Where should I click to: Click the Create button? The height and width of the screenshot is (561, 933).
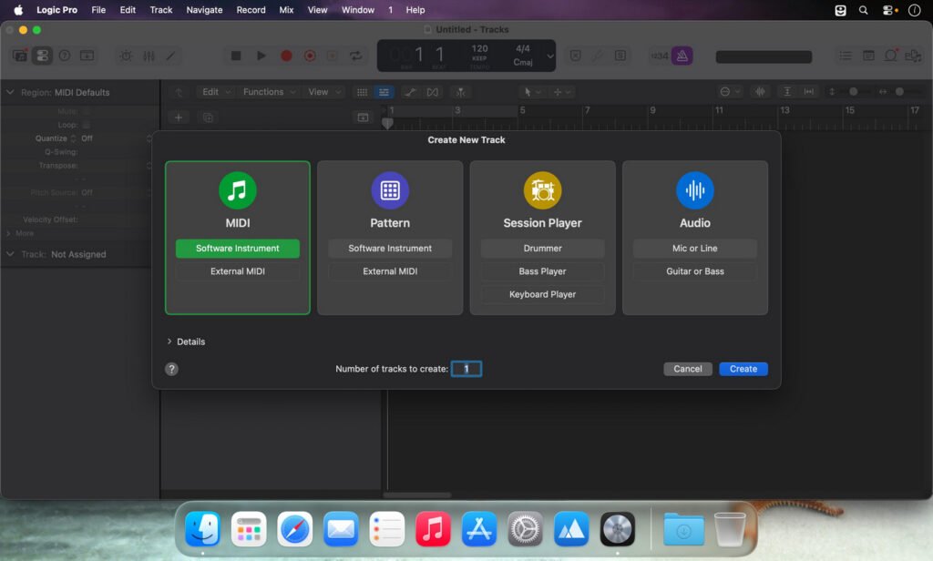743,369
